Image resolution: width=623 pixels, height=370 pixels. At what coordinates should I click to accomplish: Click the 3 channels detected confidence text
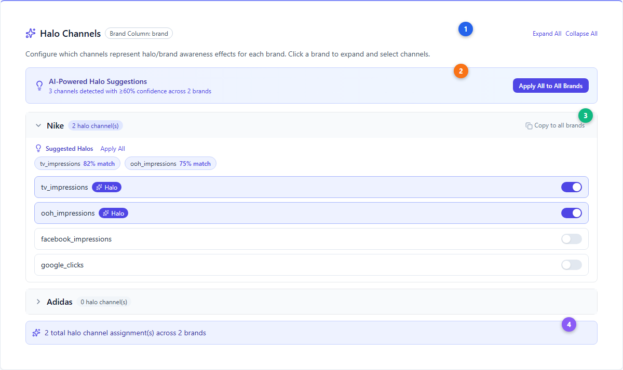click(130, 91)
